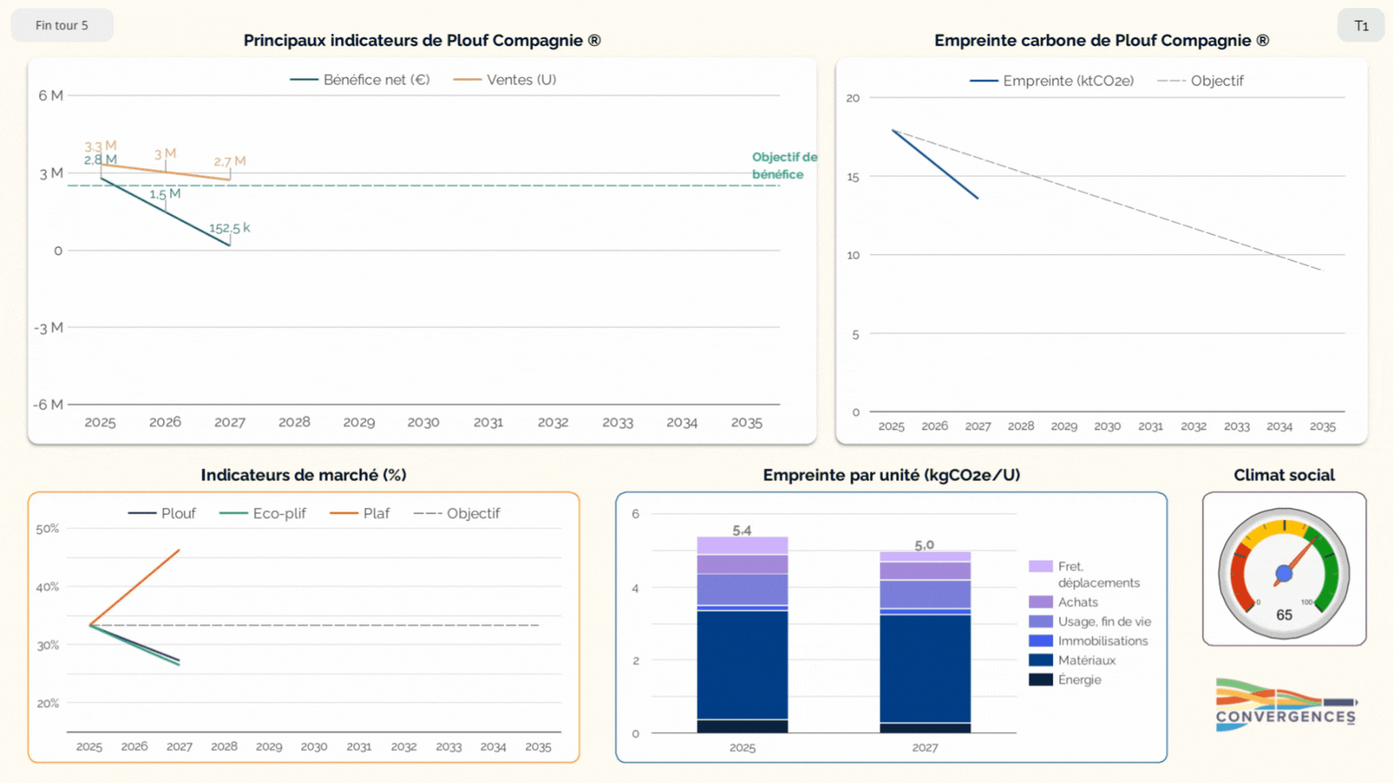Click the 2027 stacked emissions bar

pyautogui.click(x=925, y=642)
